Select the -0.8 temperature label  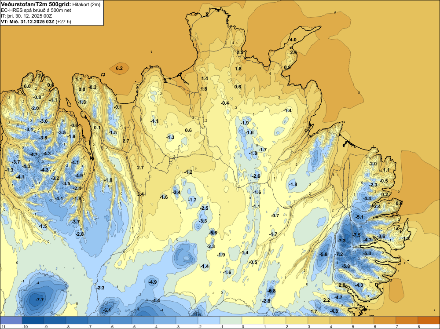pyautogui.click(x=37, y=97)
